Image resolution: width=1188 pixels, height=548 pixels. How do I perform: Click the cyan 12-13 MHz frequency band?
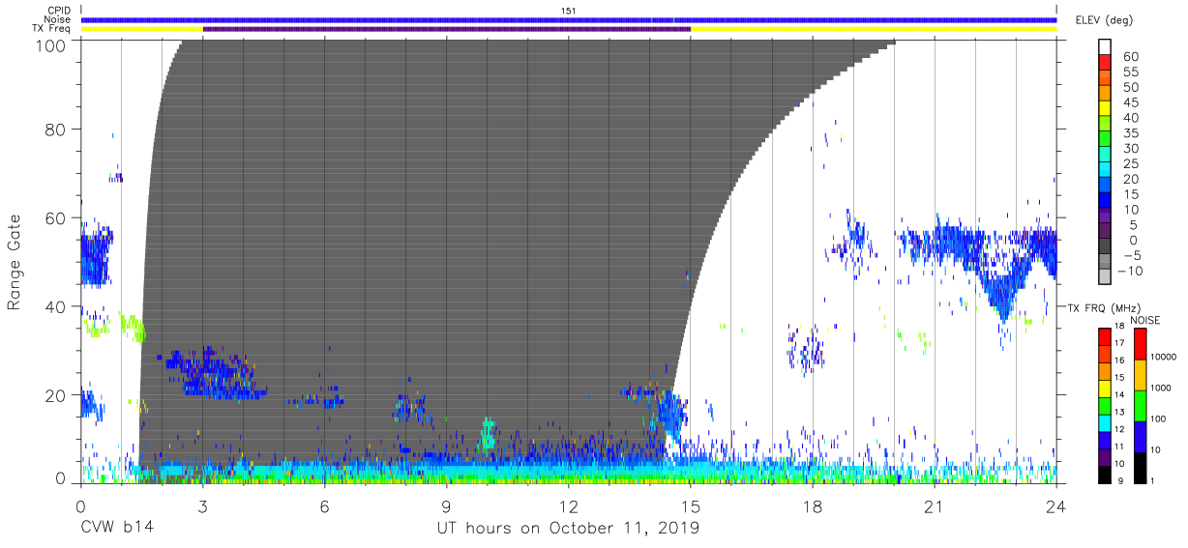[x=1105, y=421]
